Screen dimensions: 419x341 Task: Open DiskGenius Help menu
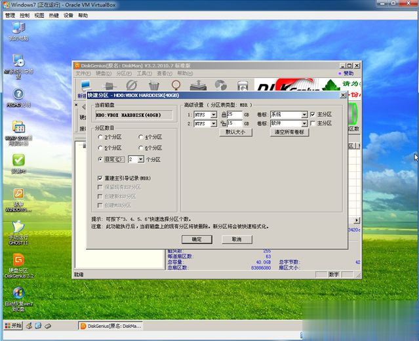coord(185,73)
